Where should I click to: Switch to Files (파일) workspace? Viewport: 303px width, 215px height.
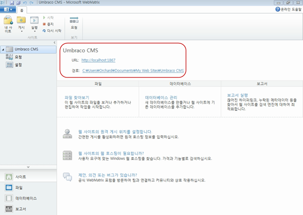point(28,188)
